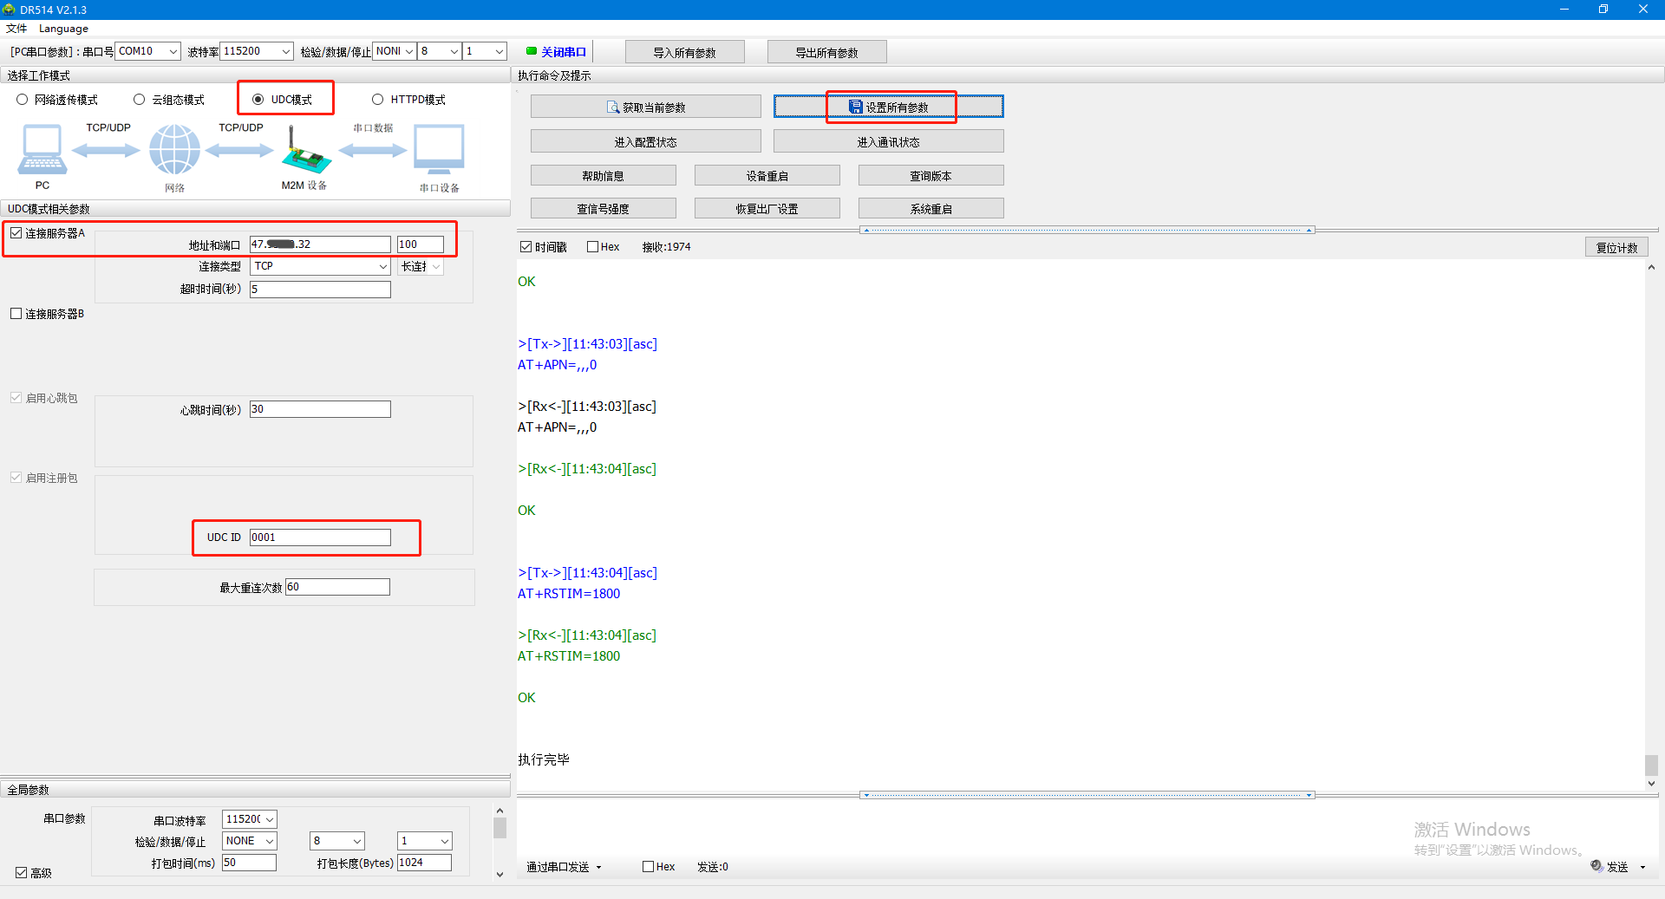Click the 设备重启 button

[x=767, y=176]
